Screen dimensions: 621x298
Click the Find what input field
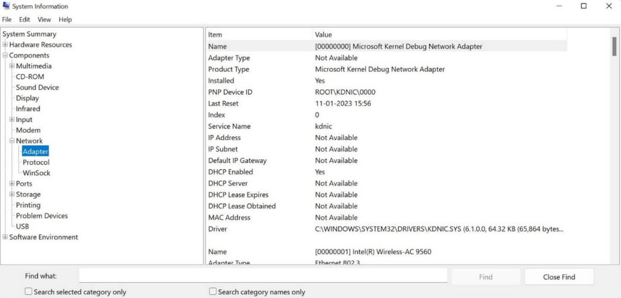coord(263,276)
